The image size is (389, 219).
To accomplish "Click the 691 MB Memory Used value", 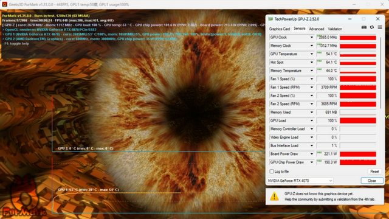I will click(327, 112).
